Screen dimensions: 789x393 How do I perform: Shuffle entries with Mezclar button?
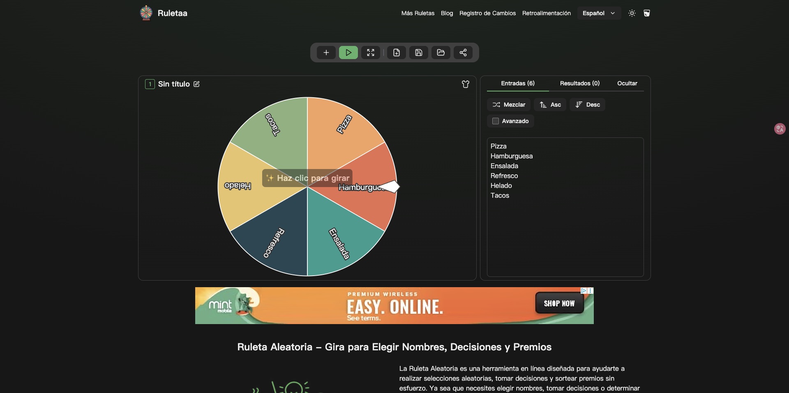[x=509, y=105]
